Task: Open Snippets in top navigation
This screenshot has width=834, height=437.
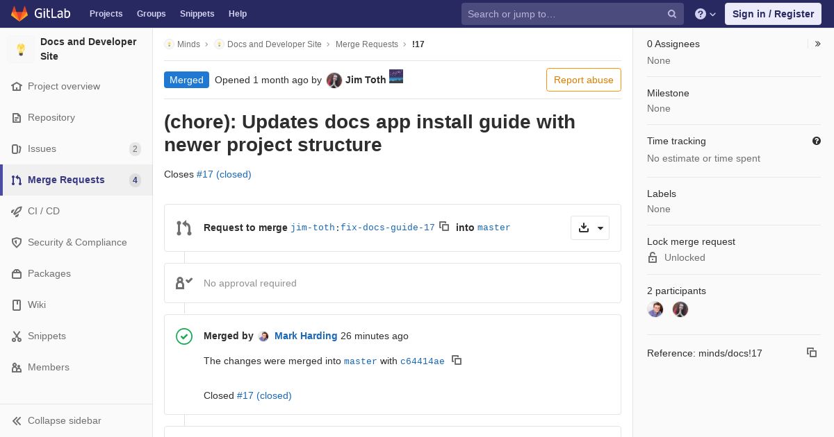Action: coord(197,14)
